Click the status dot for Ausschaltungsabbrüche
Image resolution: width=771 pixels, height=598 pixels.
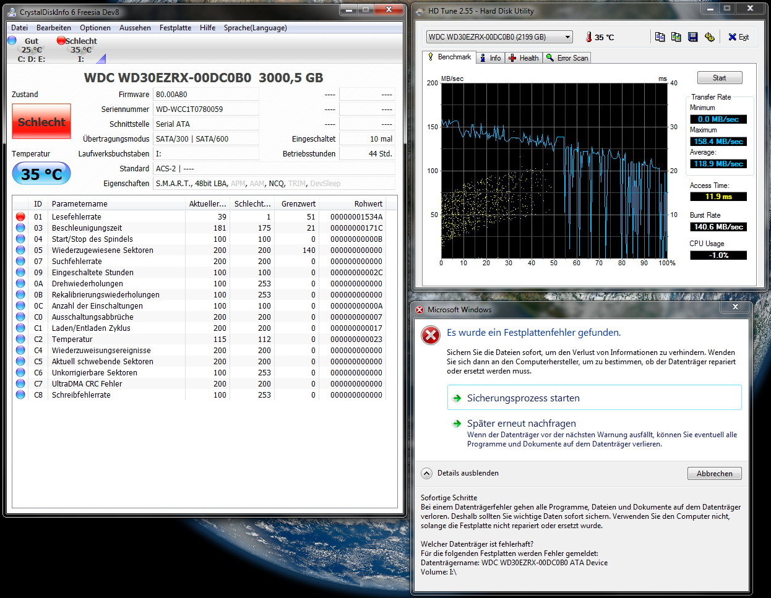[20, 317]
